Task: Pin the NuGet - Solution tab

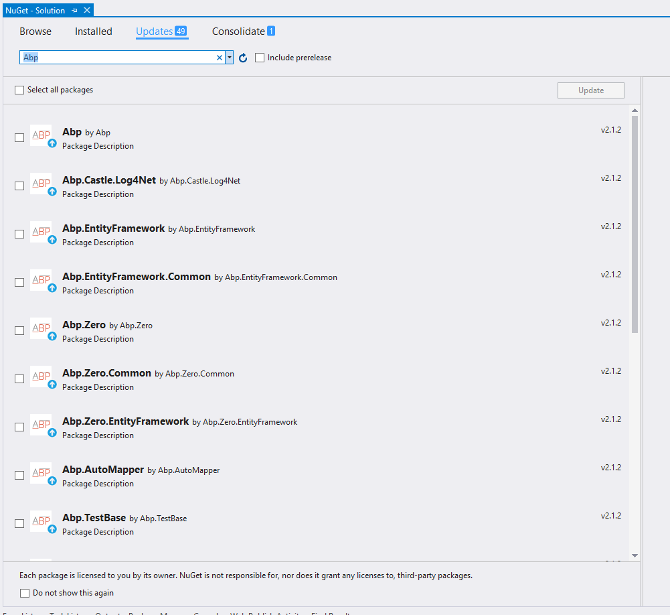Action: [75, 10]
